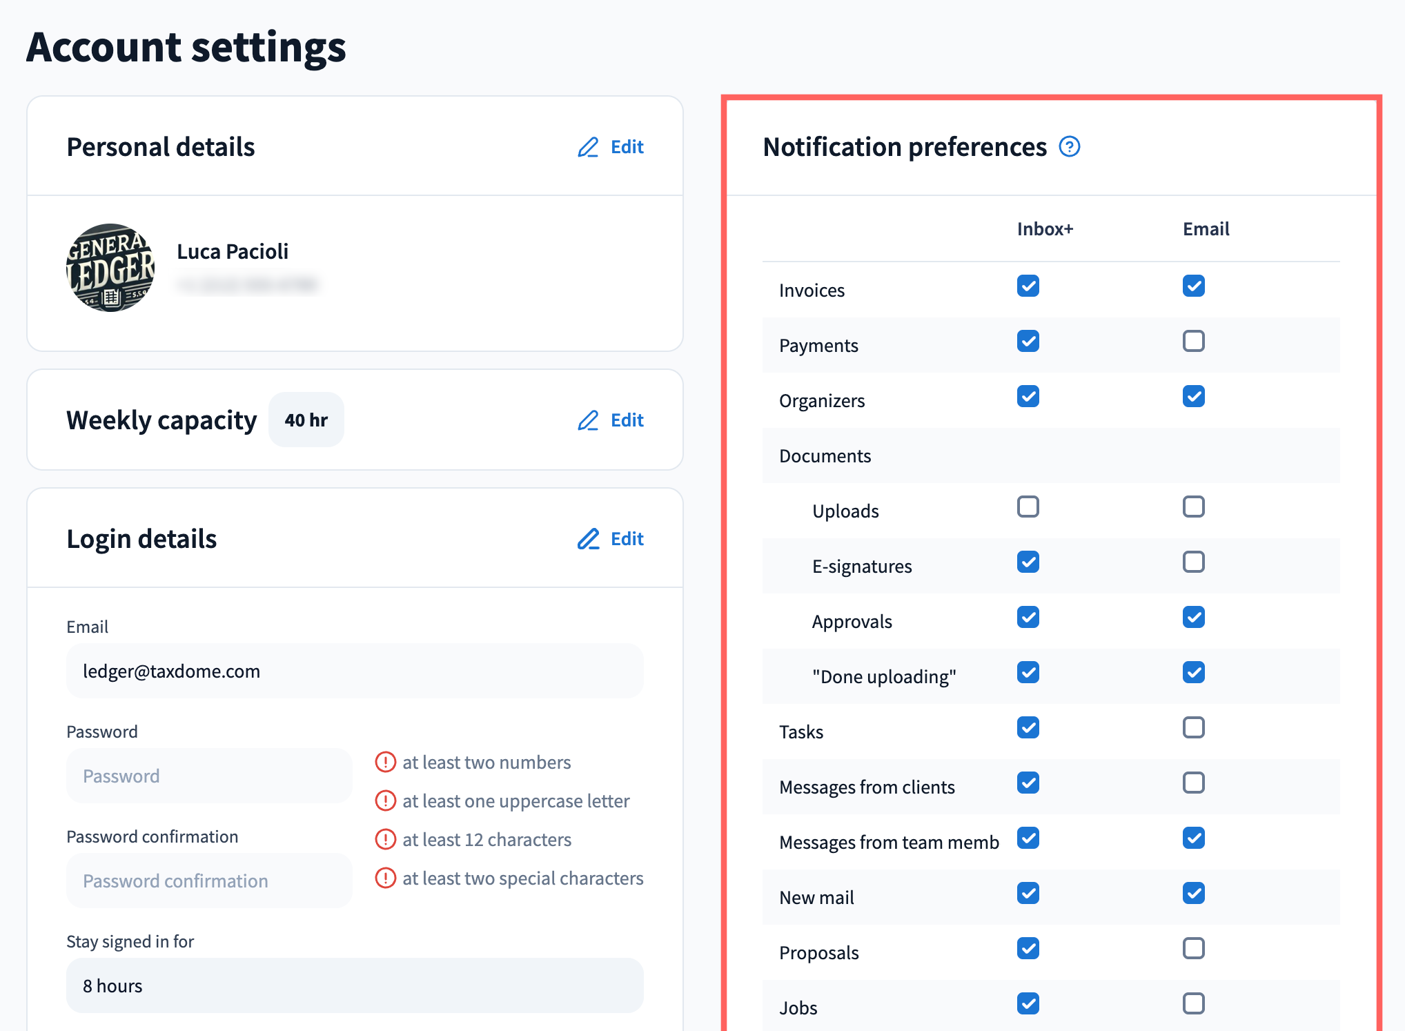1405x1031 pixels.
Task: Uncheck Invoices Inbox+ notification
Action: click(1028, 286)
